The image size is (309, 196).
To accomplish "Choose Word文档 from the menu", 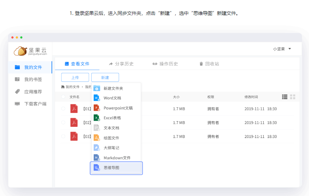I will click(116, 98).
